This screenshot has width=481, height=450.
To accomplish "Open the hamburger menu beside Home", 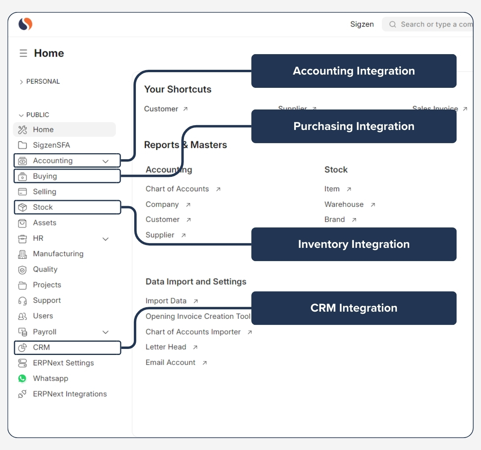I will point(23,53).
